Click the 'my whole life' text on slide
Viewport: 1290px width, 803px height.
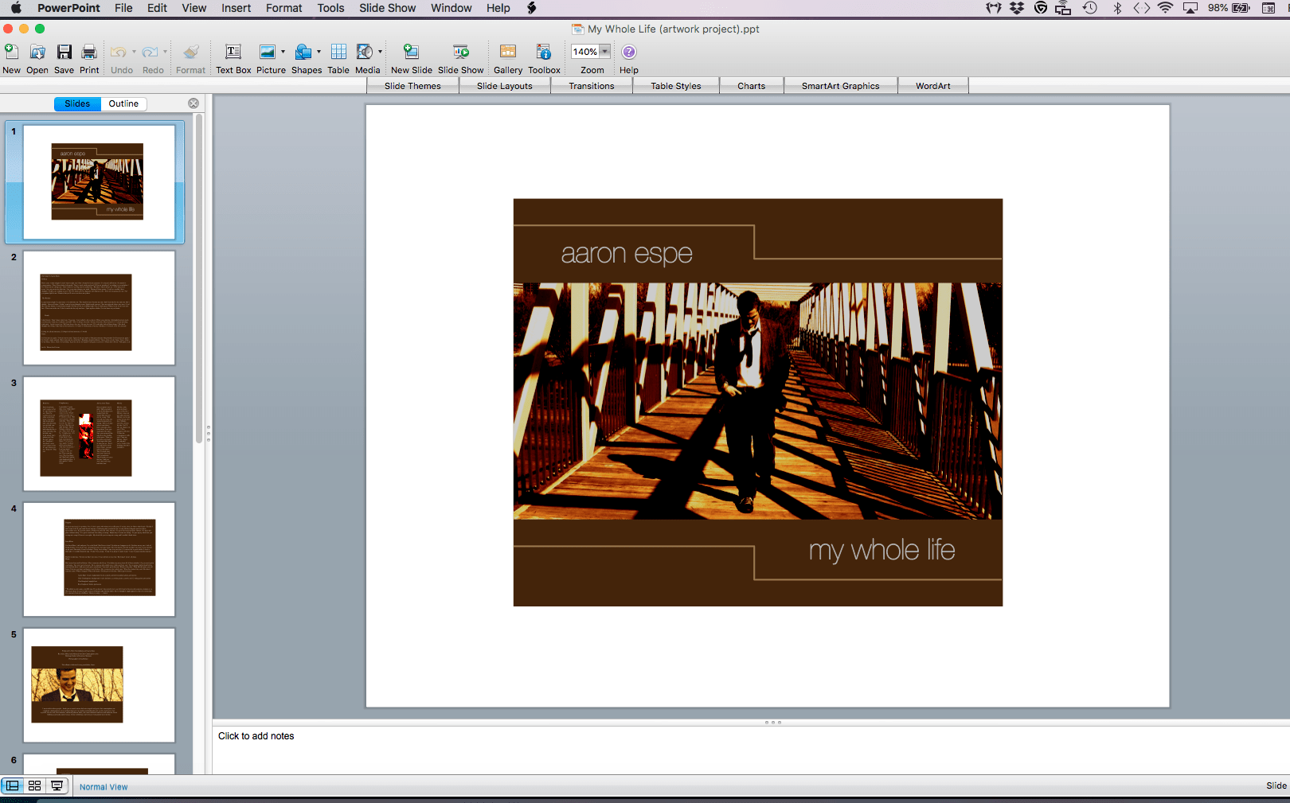881,550
